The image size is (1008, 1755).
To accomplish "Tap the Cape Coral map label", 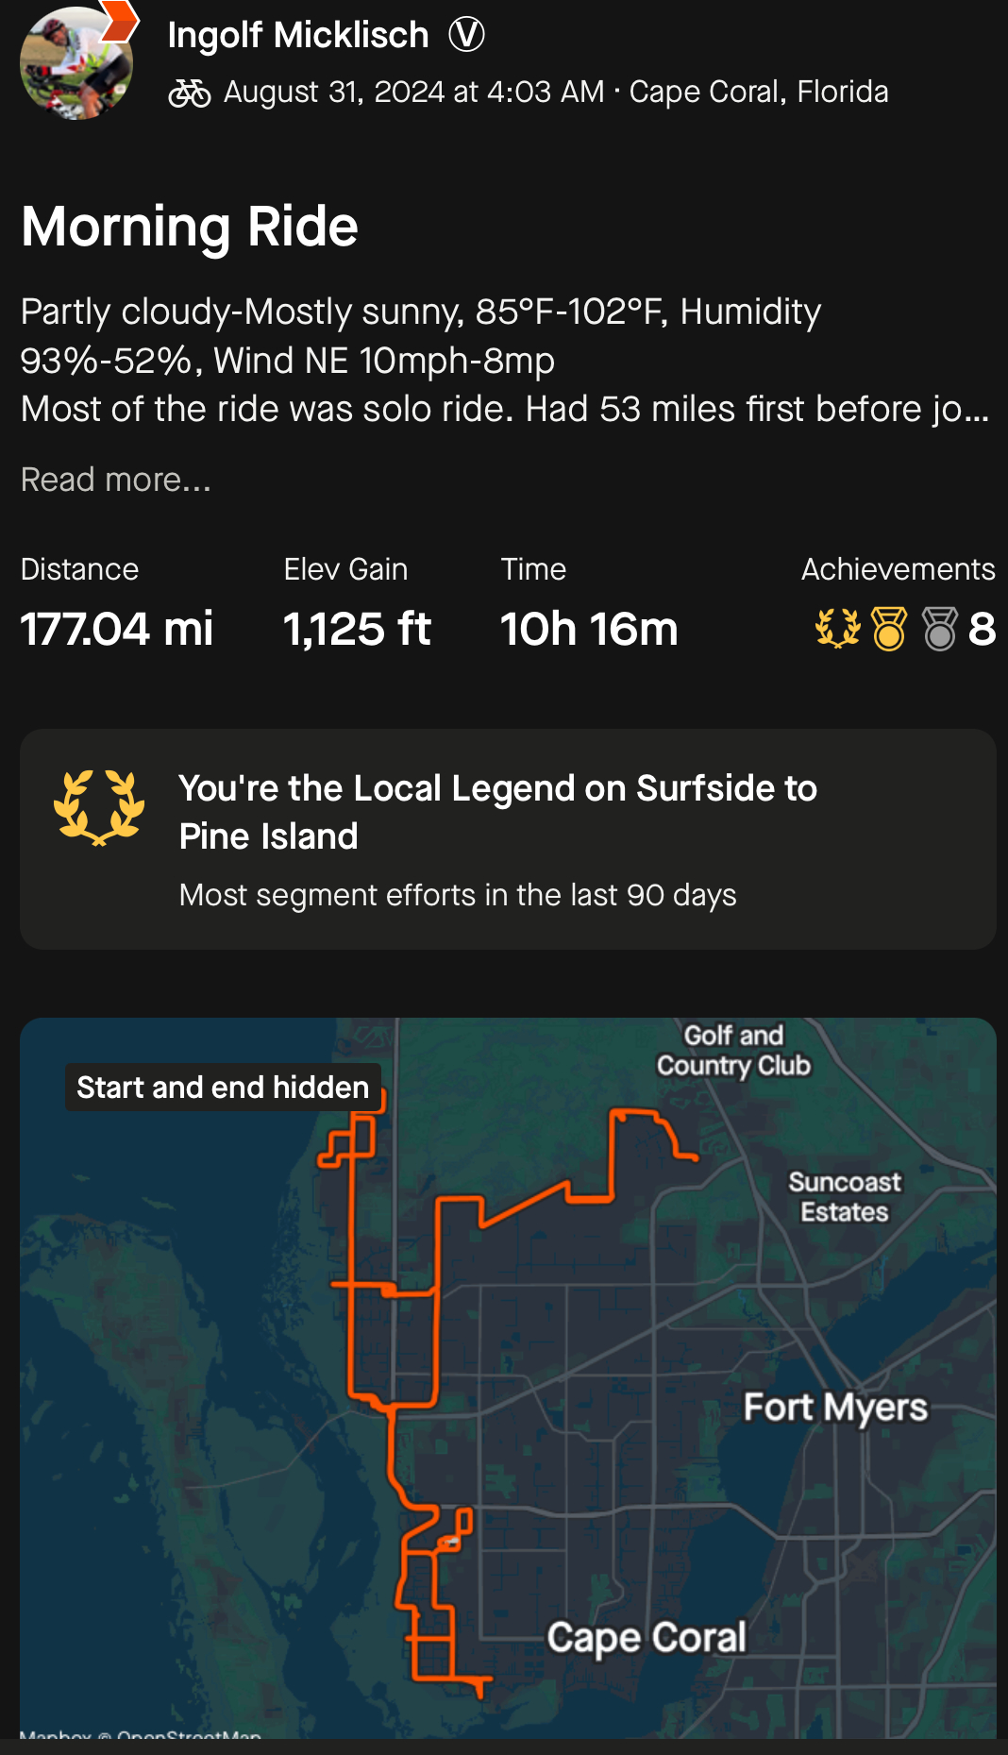I will tap(647, 1638).
